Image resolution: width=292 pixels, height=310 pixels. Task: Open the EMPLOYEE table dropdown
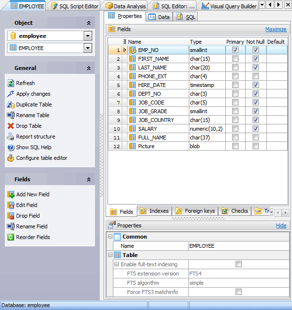click(88, 48)
